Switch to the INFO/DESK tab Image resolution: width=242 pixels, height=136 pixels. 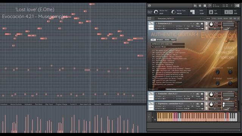pyautogui.click(x=160, y=40)
